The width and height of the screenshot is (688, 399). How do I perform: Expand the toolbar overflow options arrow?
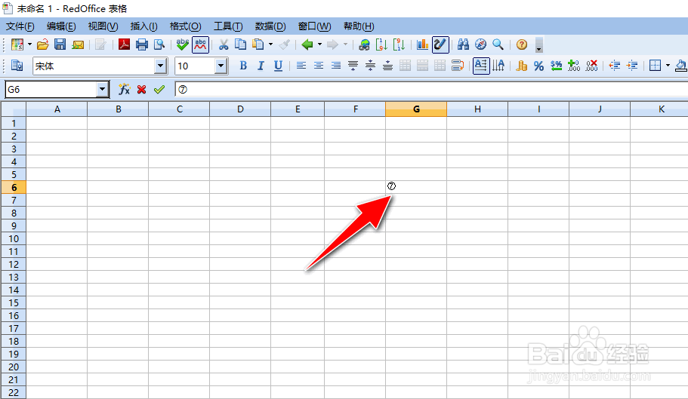point(538,45)
